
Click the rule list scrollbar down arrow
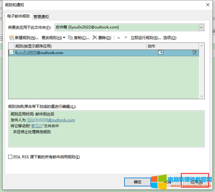[x=202, y=97]
